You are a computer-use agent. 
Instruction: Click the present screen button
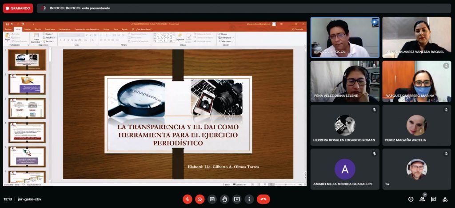(x=237, y=199)
